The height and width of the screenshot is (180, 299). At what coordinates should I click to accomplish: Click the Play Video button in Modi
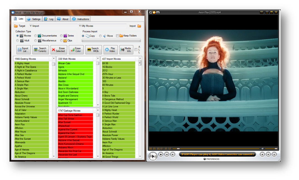111,50
